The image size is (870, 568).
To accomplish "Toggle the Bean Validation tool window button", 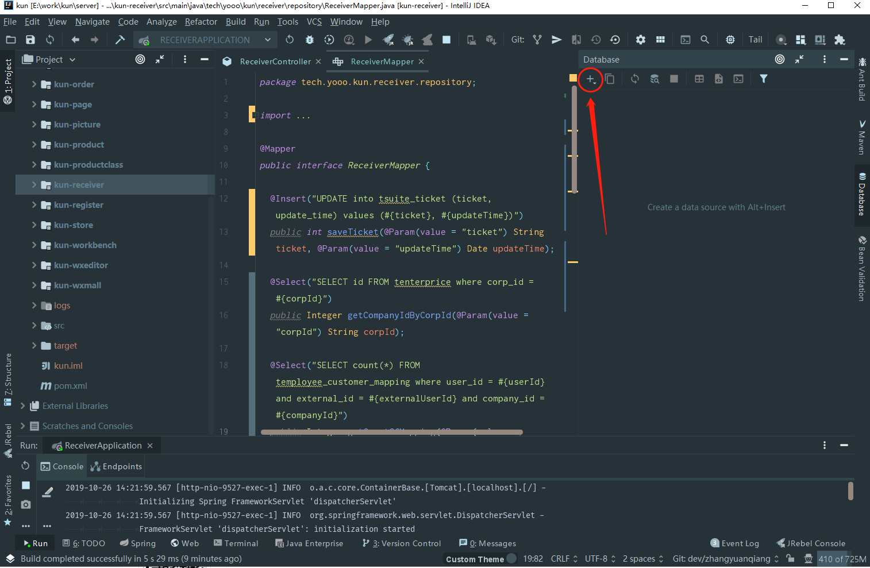I will tap(862, 268).
